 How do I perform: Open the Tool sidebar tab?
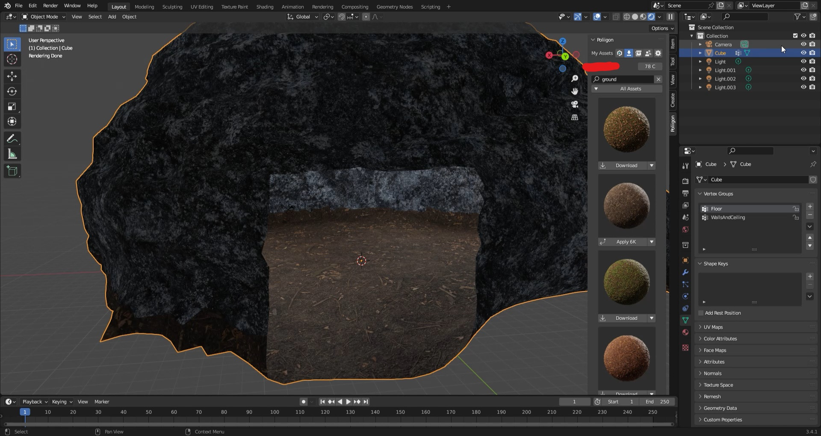[x=673, y=61]
